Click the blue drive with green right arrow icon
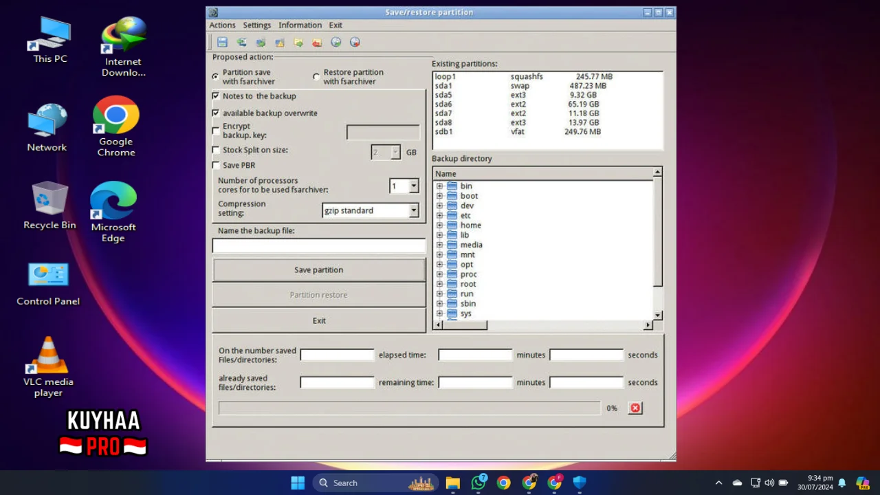 (x=261, y=42)
